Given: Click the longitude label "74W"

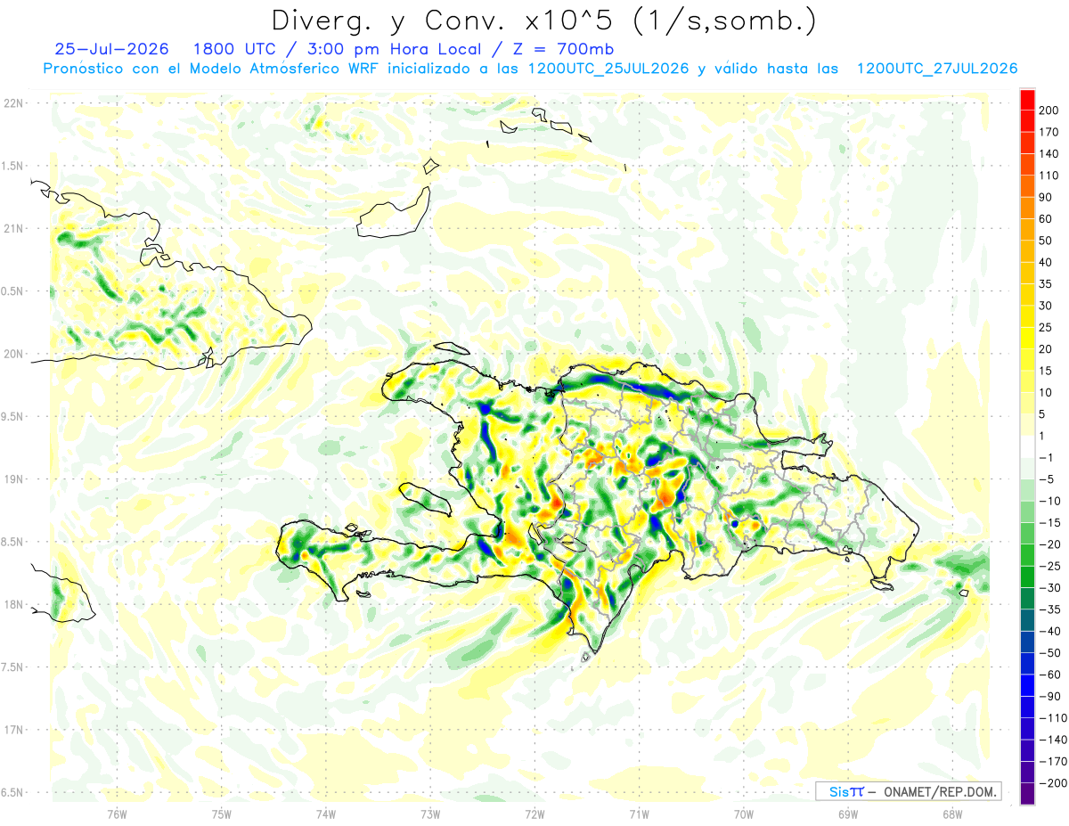Looking at the screenshot, I should click(x=326, y=814).
